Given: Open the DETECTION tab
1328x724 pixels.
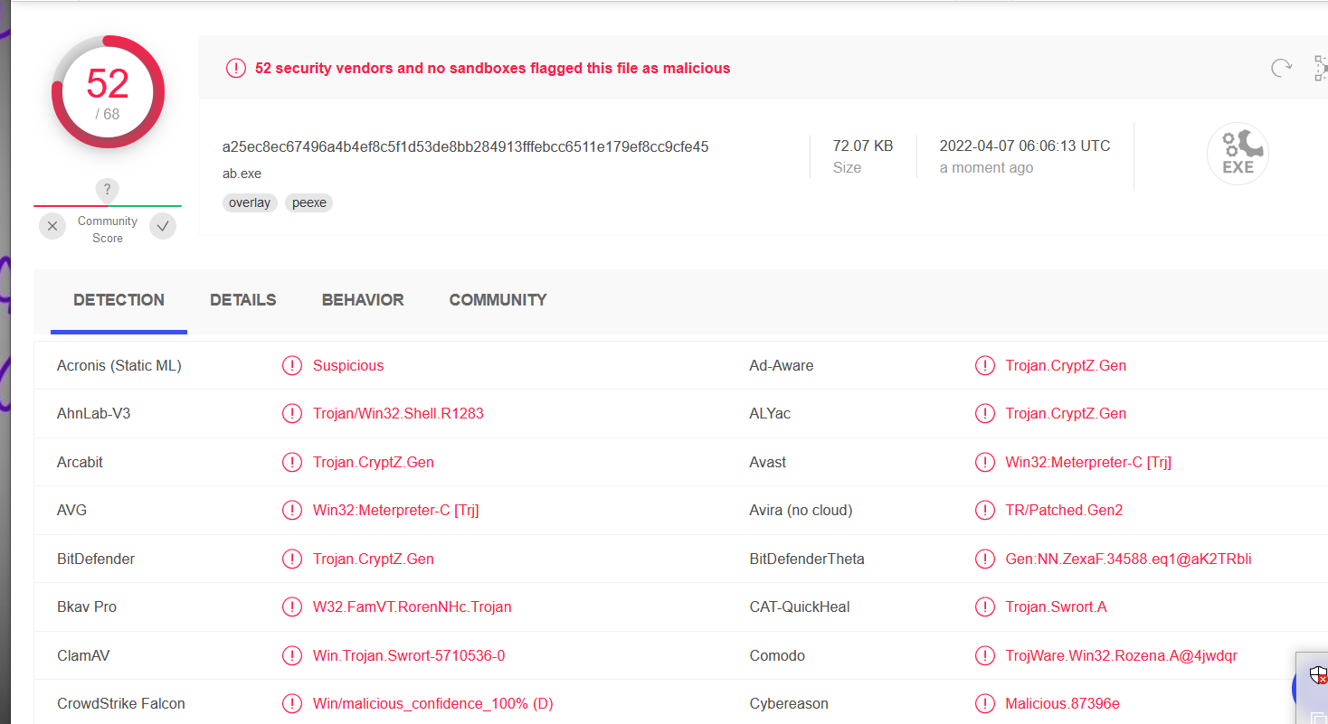Looking at the screenshot, I should coord(119,300).
